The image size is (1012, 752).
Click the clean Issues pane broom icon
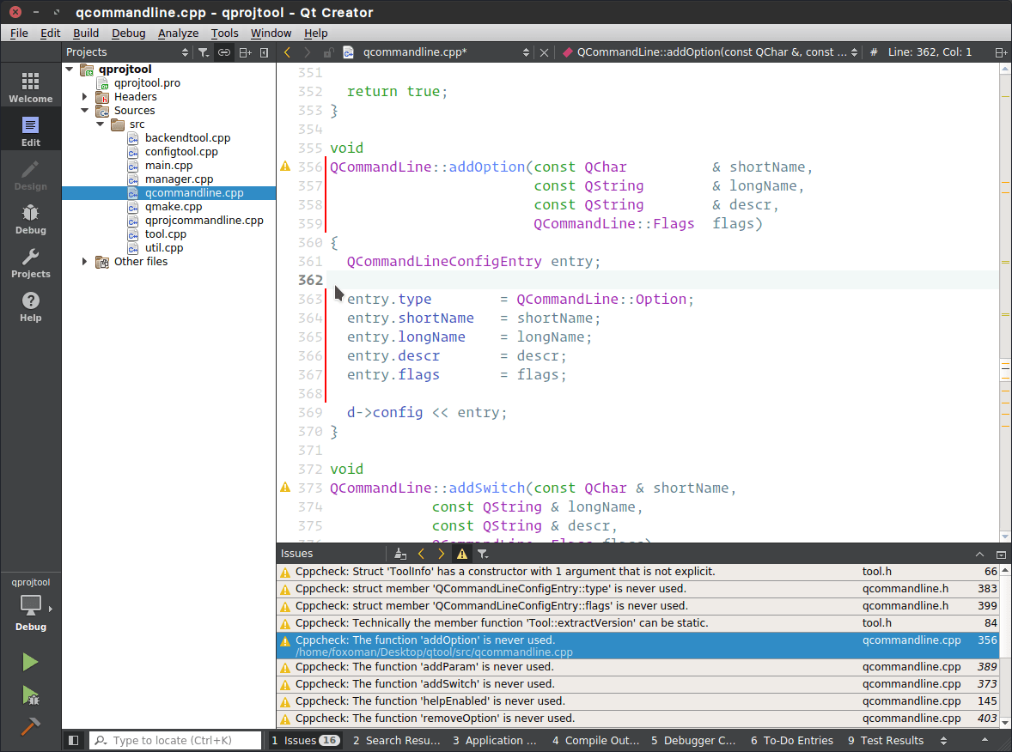pyautogui.click(x=400, y=554)
